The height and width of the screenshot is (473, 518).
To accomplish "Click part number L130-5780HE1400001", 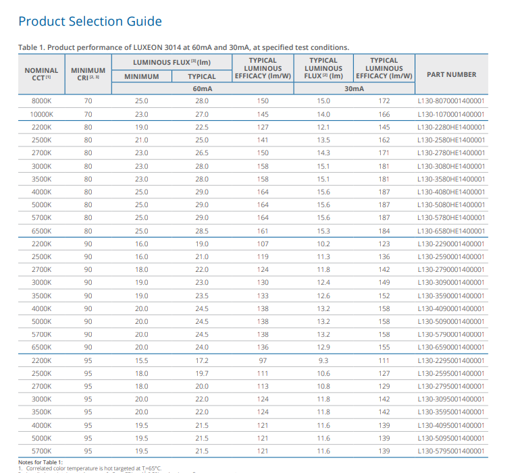I will 451,218.
